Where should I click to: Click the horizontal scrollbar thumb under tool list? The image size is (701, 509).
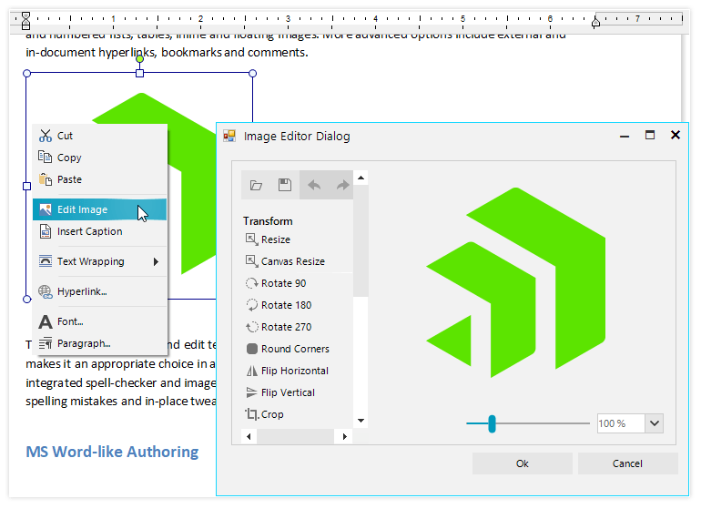295,436
